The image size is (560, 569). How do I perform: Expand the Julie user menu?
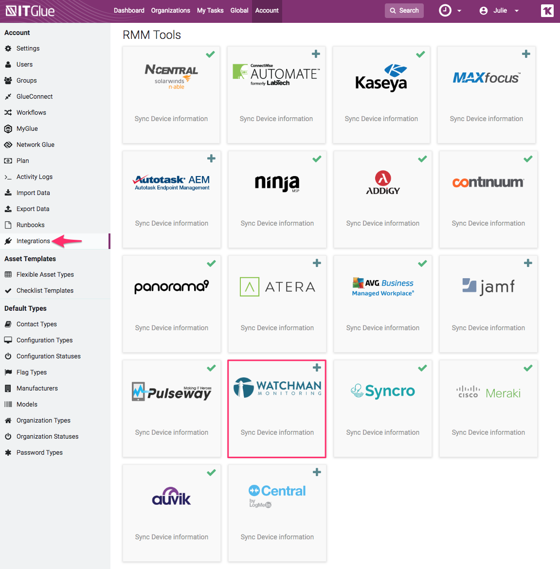click(x=499, y=11)
